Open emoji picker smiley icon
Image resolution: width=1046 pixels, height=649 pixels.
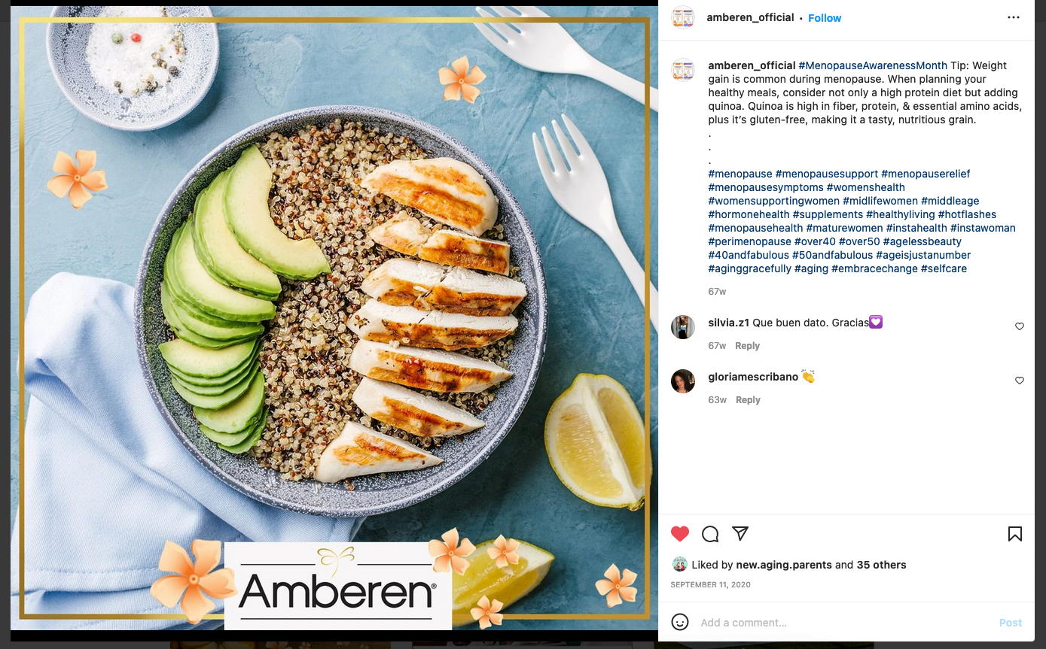click(680, 622)
